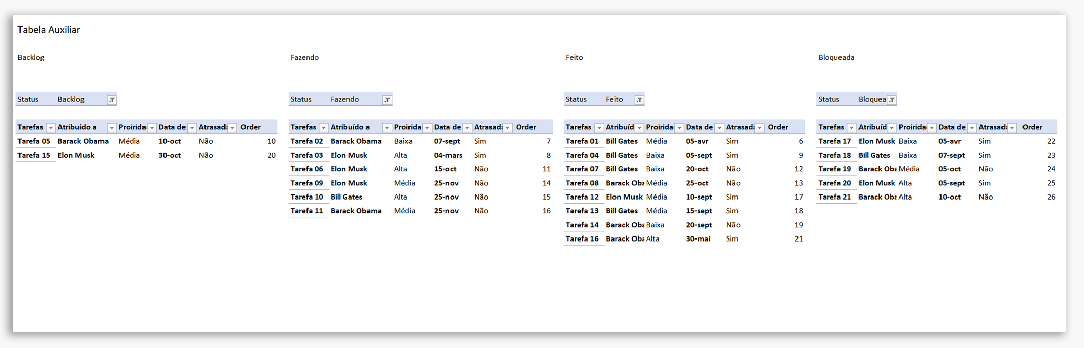The width and height of the screenshot is (1084, 348).
Task: Open Data de dropdown in Fazendo table
Action: [467, 128]
